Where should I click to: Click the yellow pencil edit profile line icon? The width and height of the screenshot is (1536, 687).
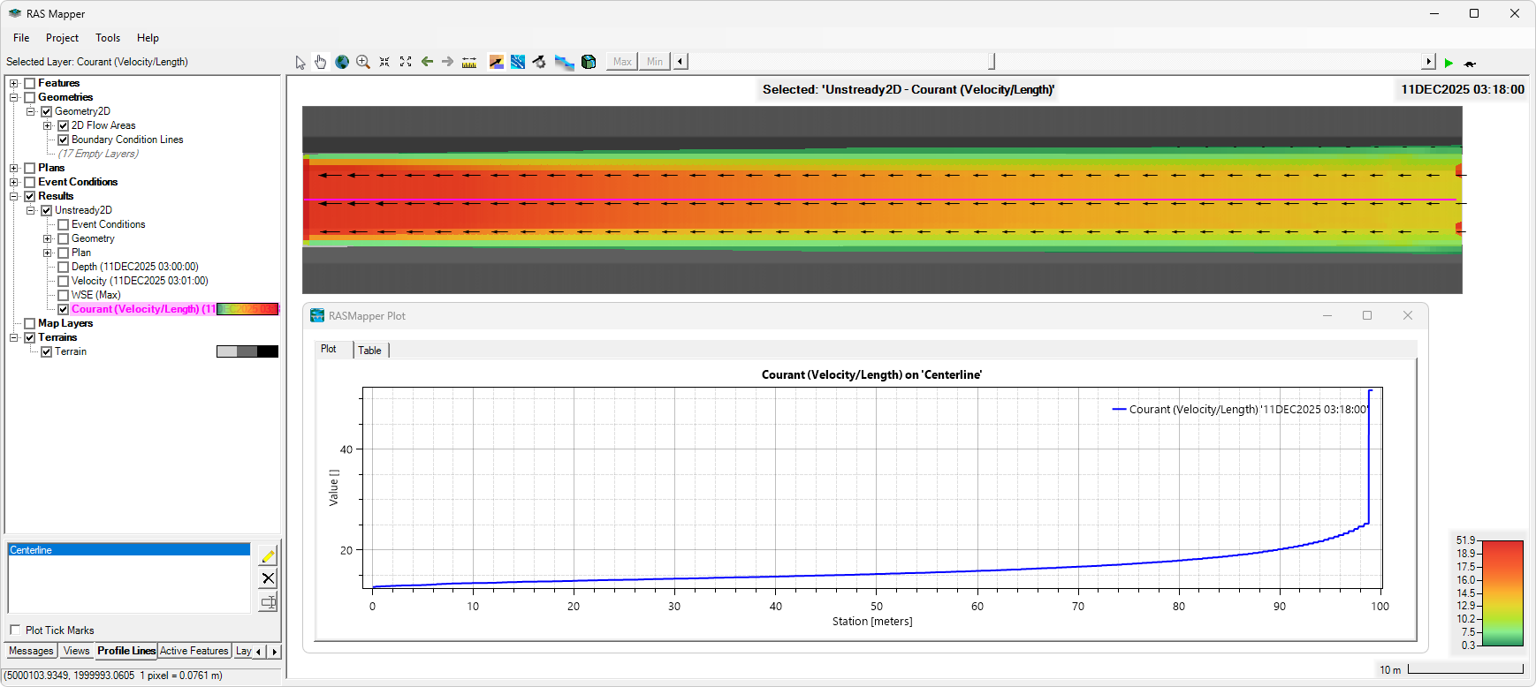click(x=269, y=555)
